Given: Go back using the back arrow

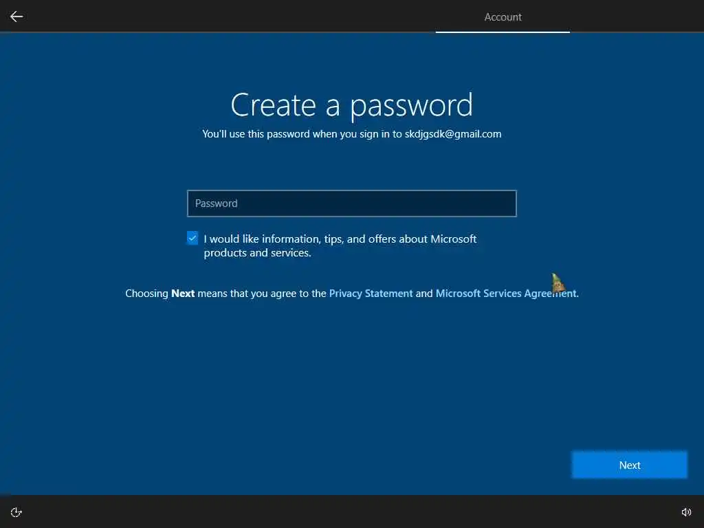Looking at the screenshot, I should point(16,16).
